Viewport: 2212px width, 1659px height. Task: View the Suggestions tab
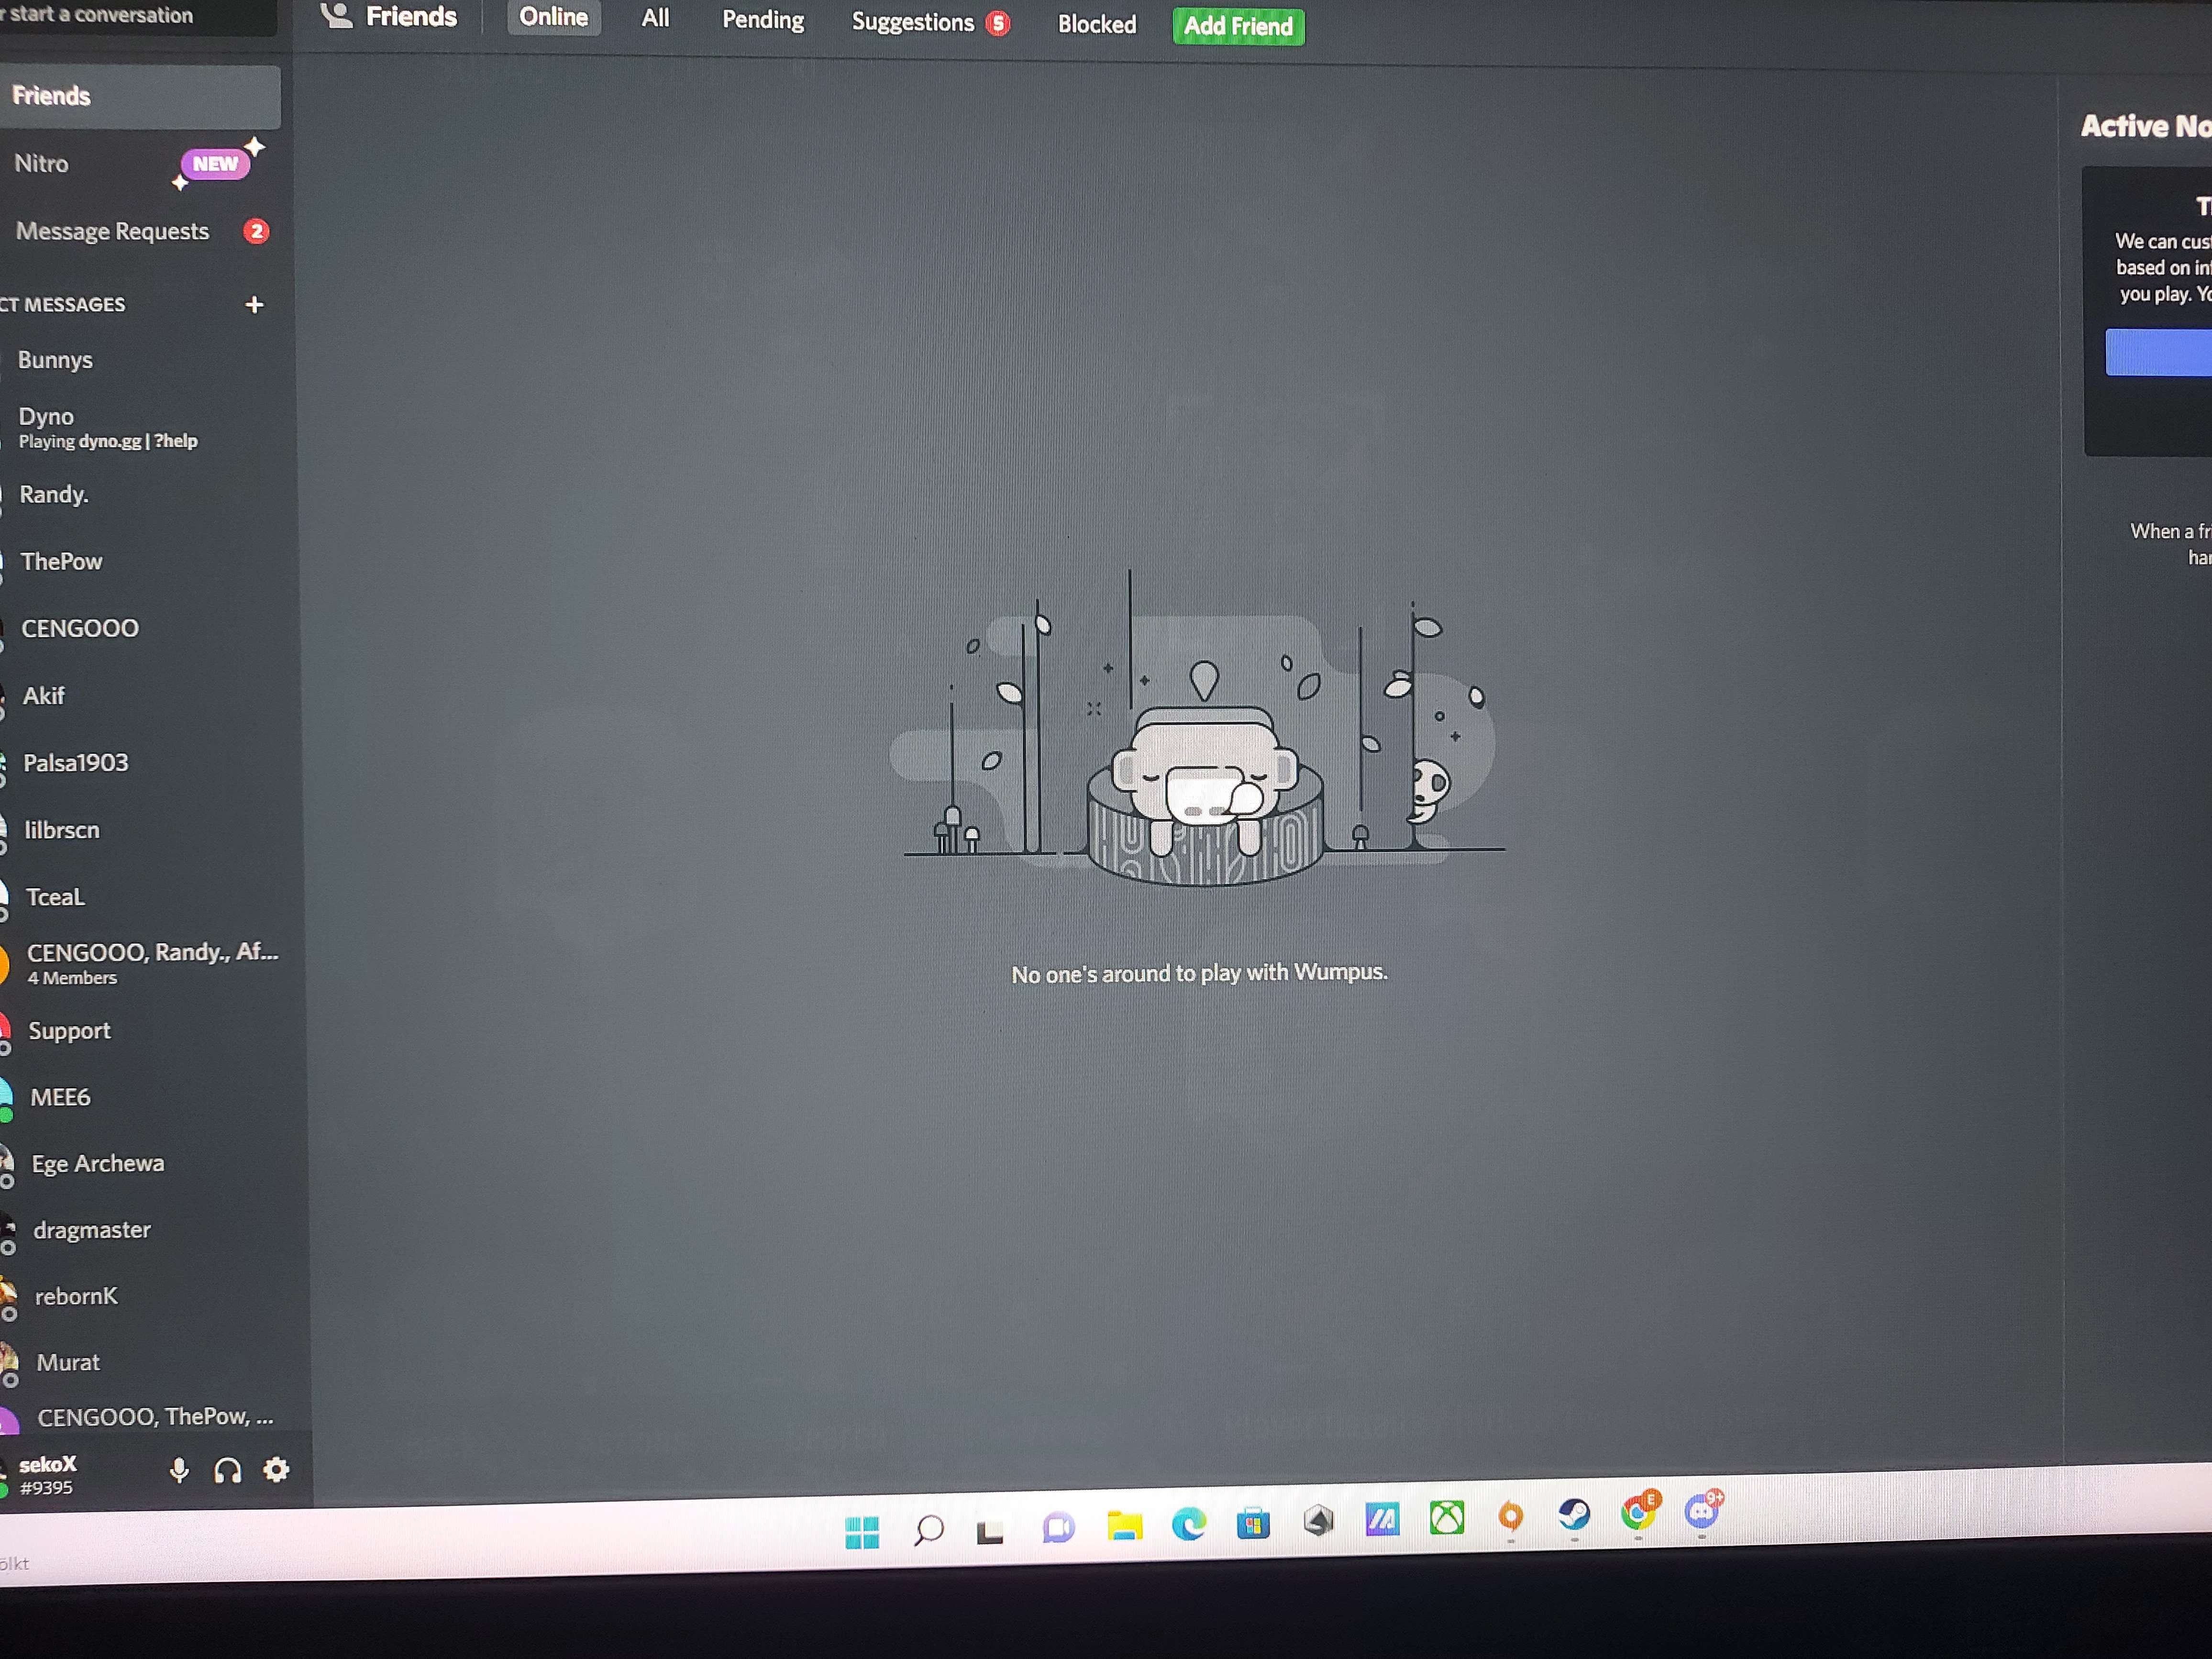pyautogui.click(x=912, y=22)
